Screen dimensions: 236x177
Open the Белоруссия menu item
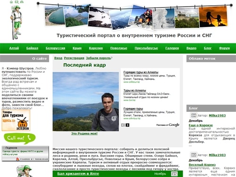click(55, 48)
